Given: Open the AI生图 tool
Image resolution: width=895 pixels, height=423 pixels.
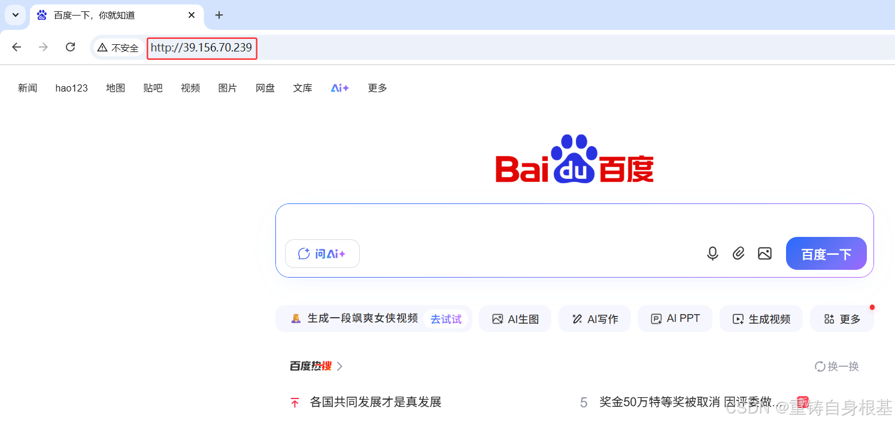Looking at the screenshot, I should (x=515, y=319).
